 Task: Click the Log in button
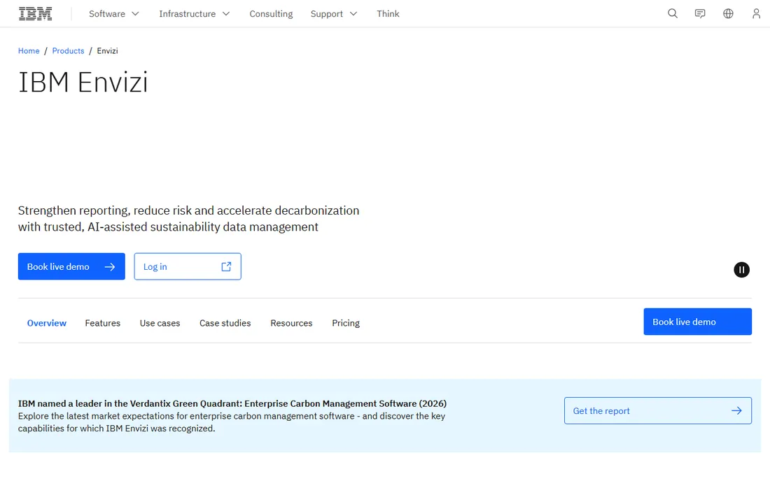tap(188, 266)
